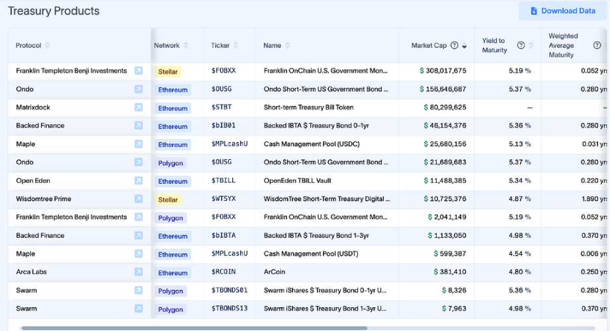Select Stellar tag in $FOBXX row
The height and width of the screenshot is (331, 610).
pyautogui.click(x=167, y=71)
